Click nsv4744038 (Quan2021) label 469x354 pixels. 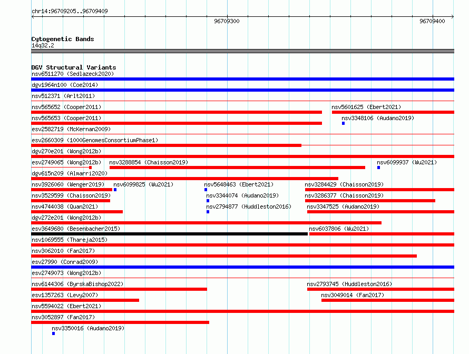coord(65,206)
